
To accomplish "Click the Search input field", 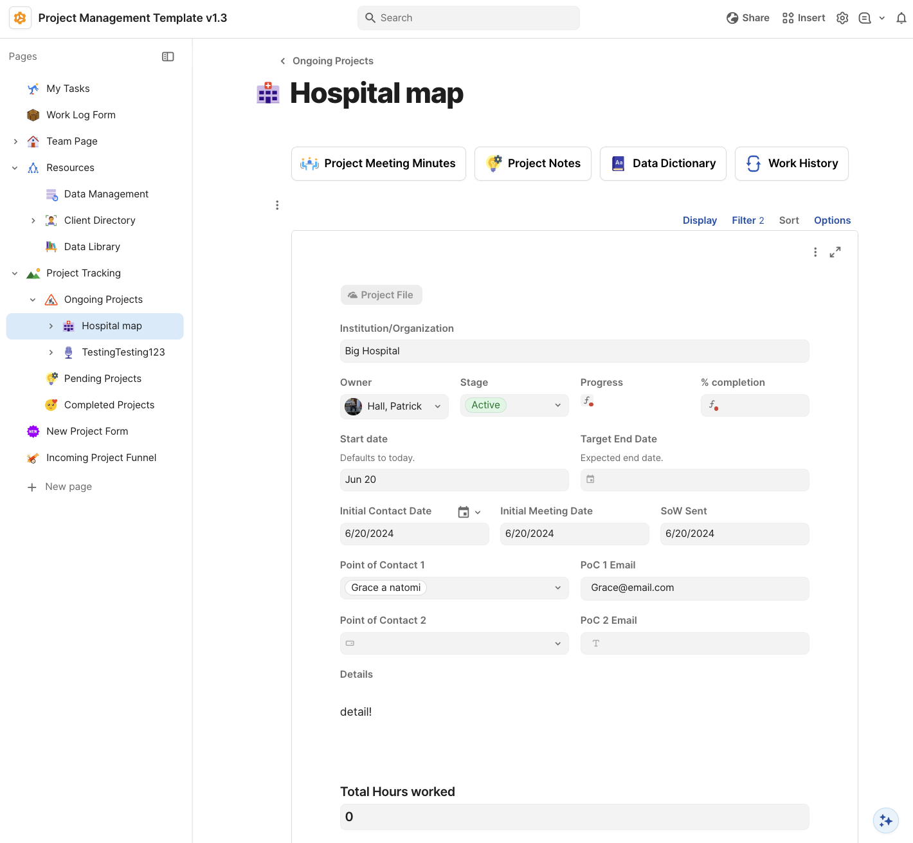I will point(468,18).
